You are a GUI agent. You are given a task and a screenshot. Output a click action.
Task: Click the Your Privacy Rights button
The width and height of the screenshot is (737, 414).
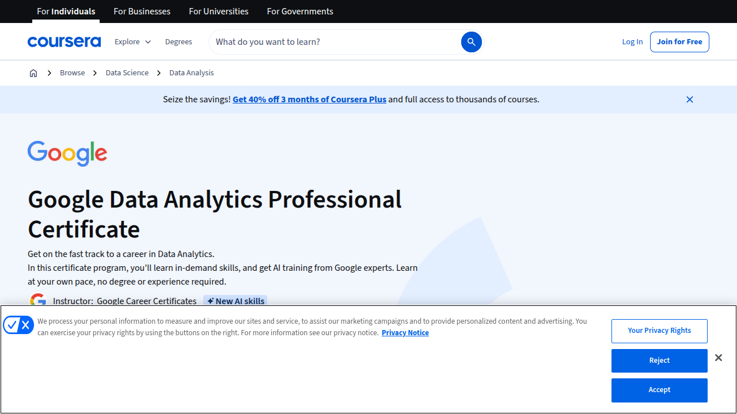659,331
